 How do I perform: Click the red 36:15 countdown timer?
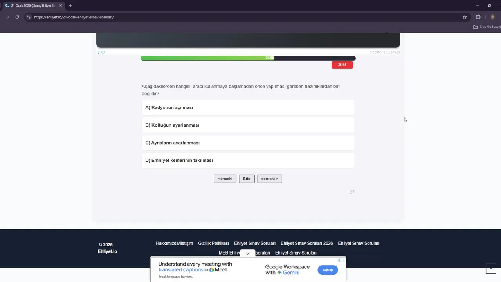click(x=342, y=65)
